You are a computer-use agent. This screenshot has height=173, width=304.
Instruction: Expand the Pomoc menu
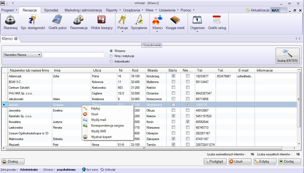point(187,10)
